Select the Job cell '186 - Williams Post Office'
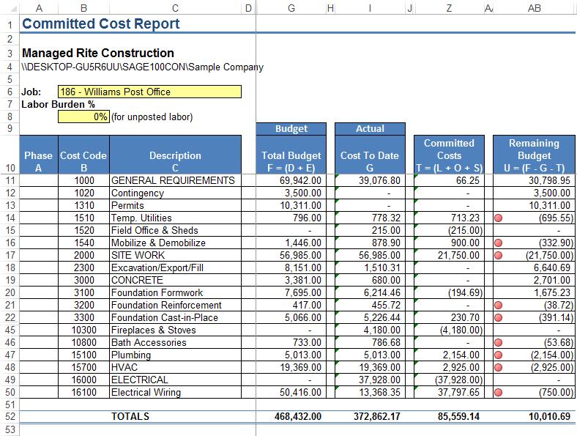Image resolution: width=577 pixels, height=436 pixels. 150,92
